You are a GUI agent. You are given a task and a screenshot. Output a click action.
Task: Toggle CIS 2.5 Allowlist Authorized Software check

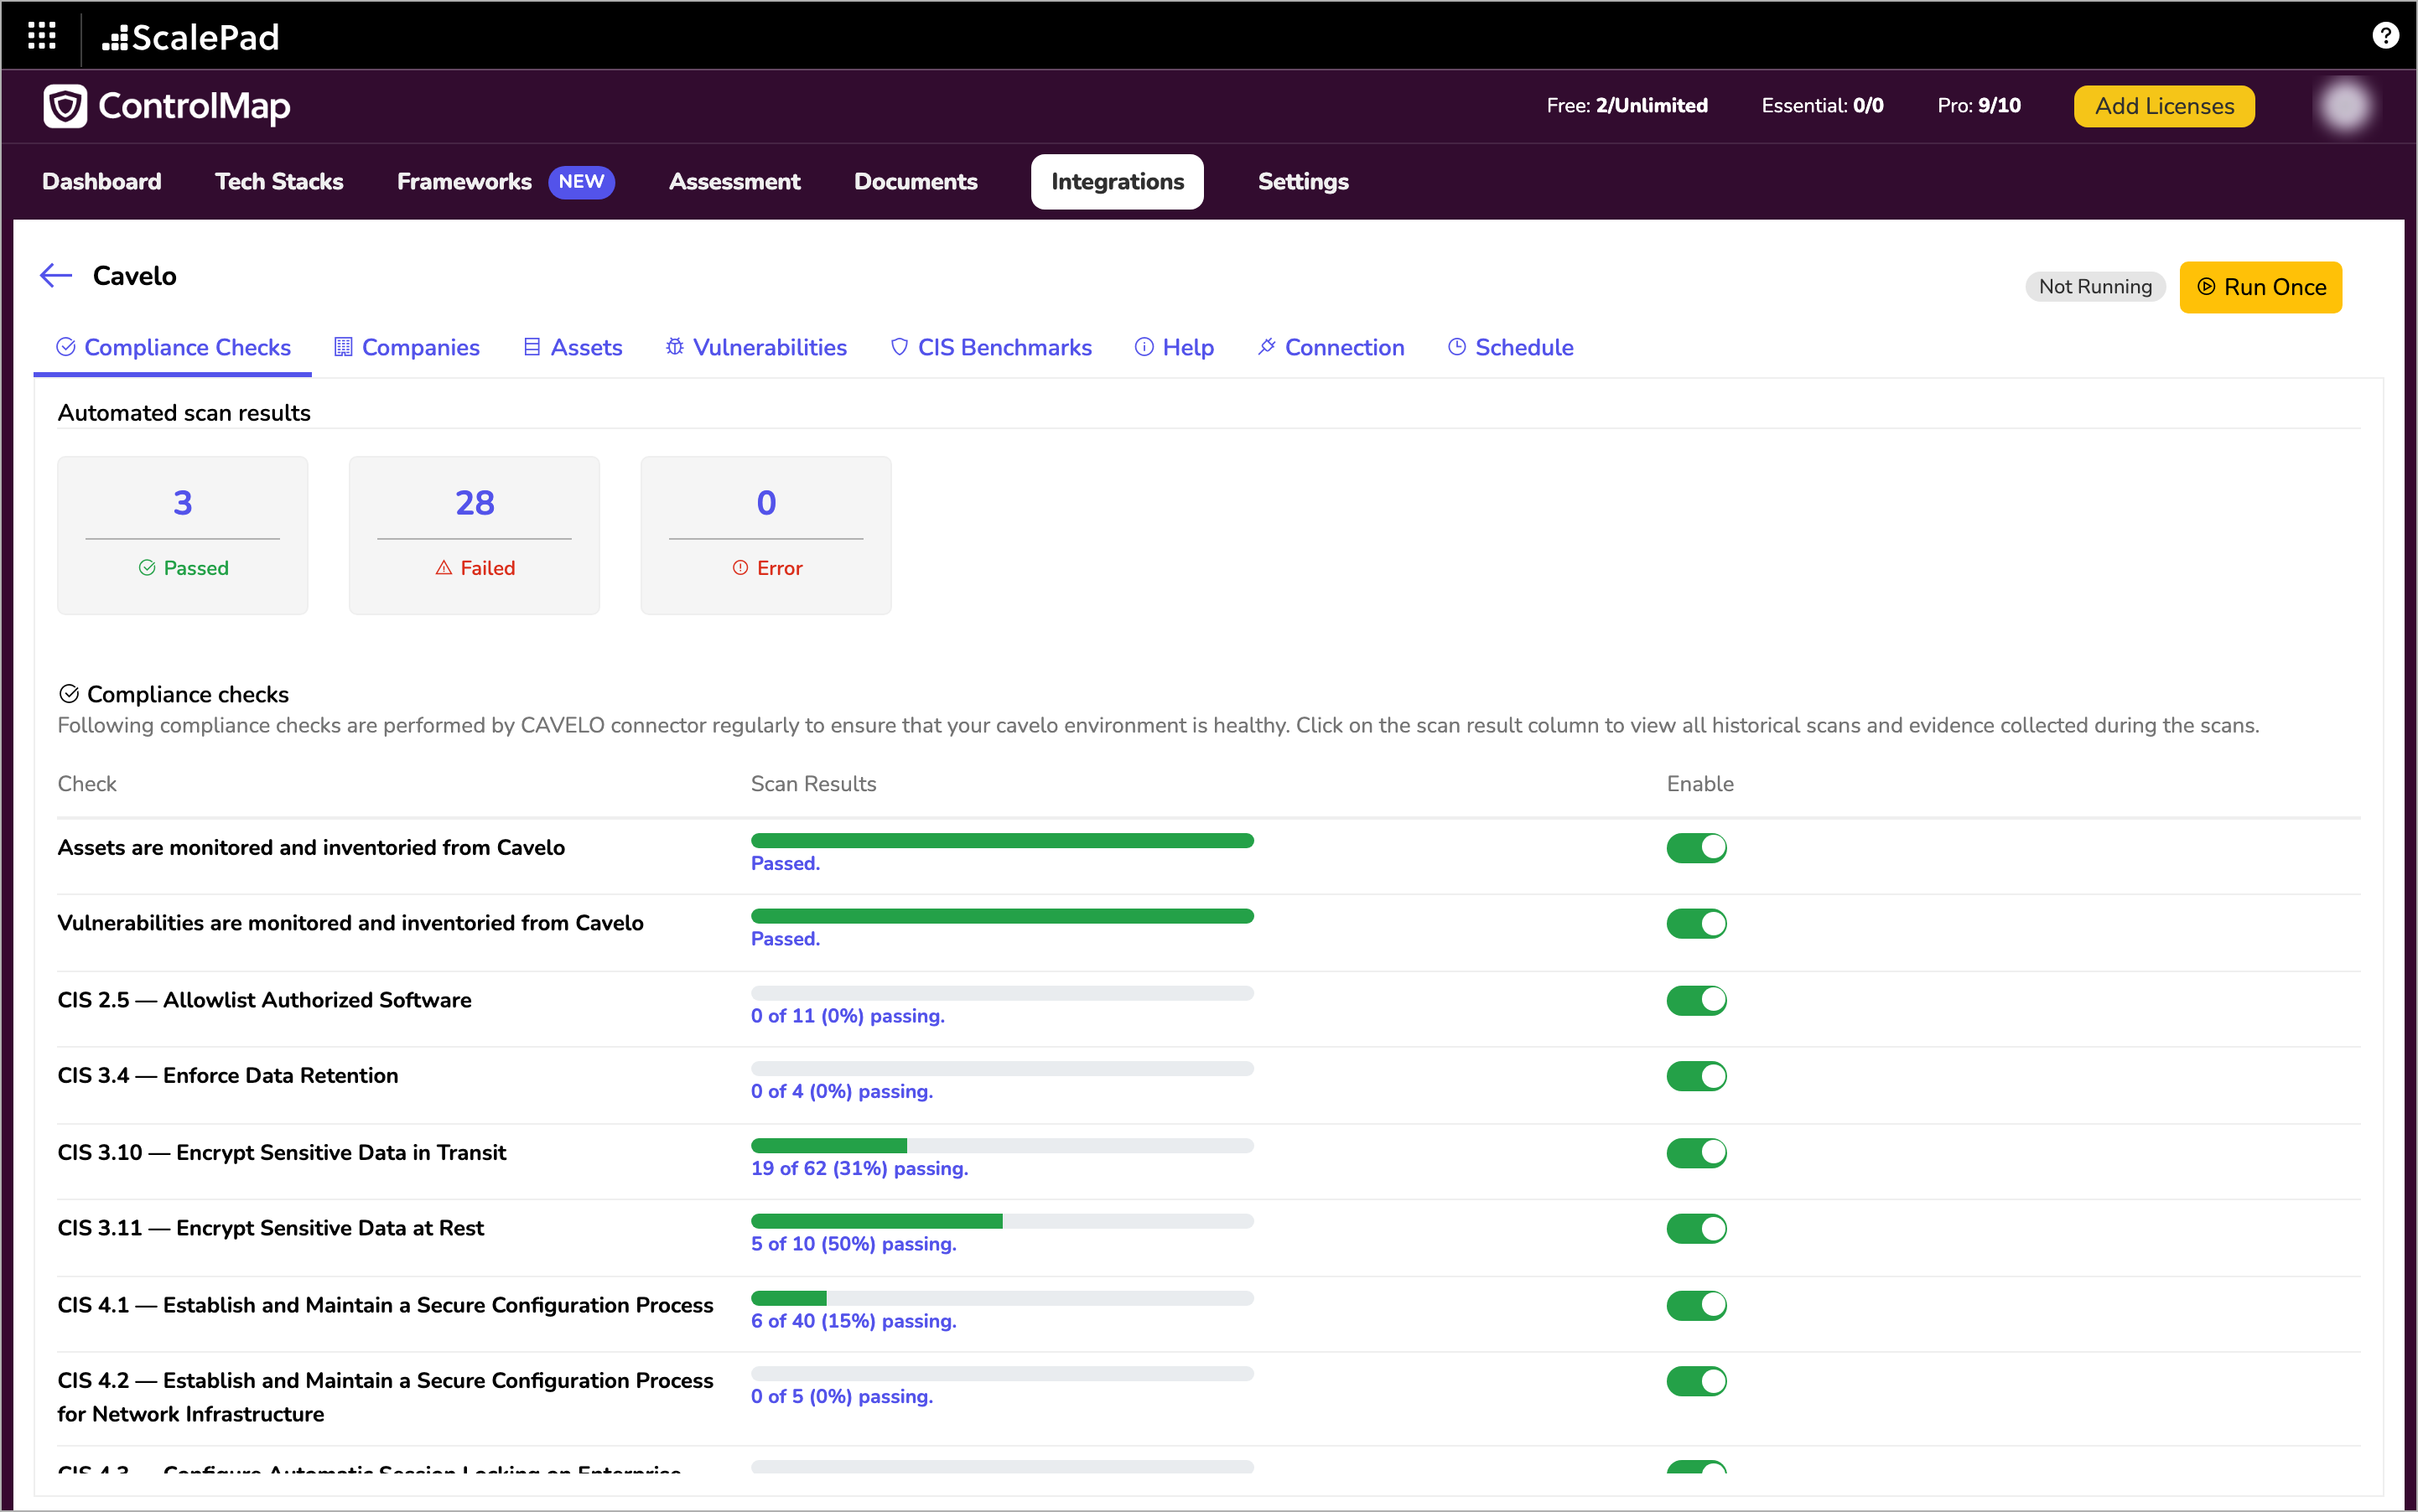(x=1697, y=1001)
